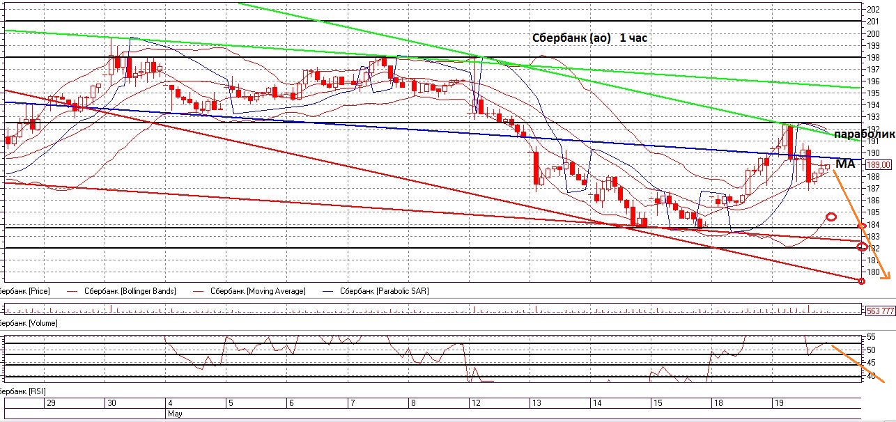
Task: Click date label 14 on the time axis
Action: tap(597, 403)
